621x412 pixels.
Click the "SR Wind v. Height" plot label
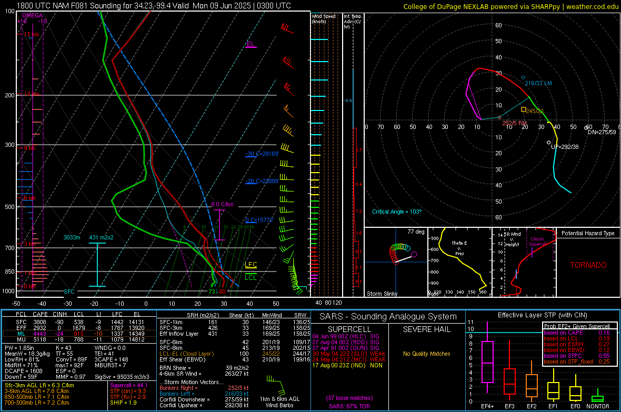[x=512, y=239]
